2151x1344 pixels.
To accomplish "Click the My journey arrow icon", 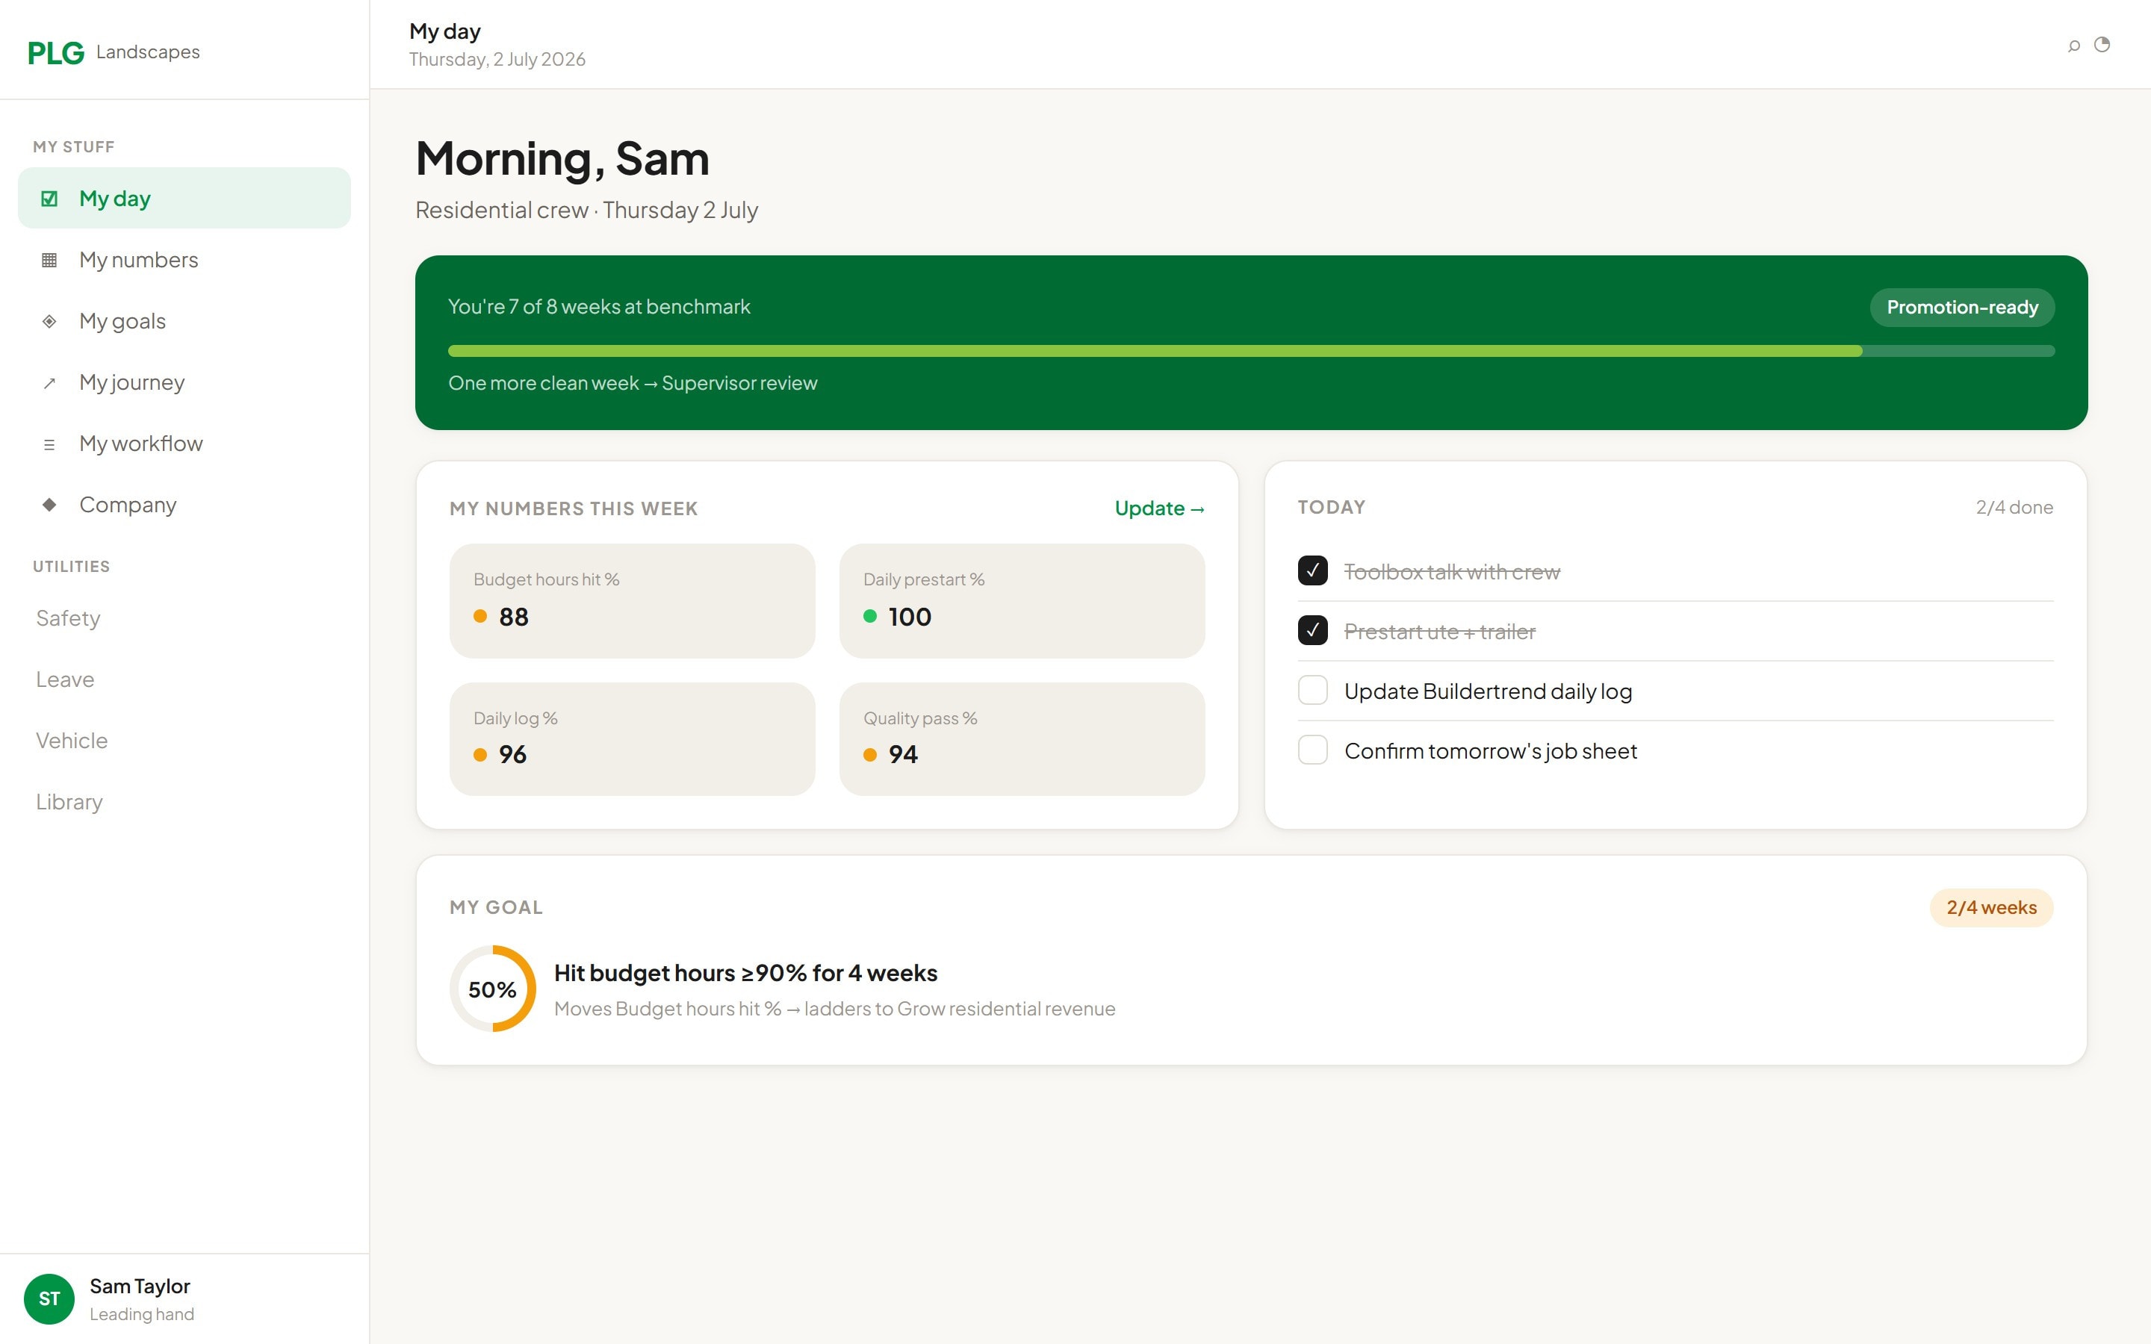I will click(x=50, y=382).
